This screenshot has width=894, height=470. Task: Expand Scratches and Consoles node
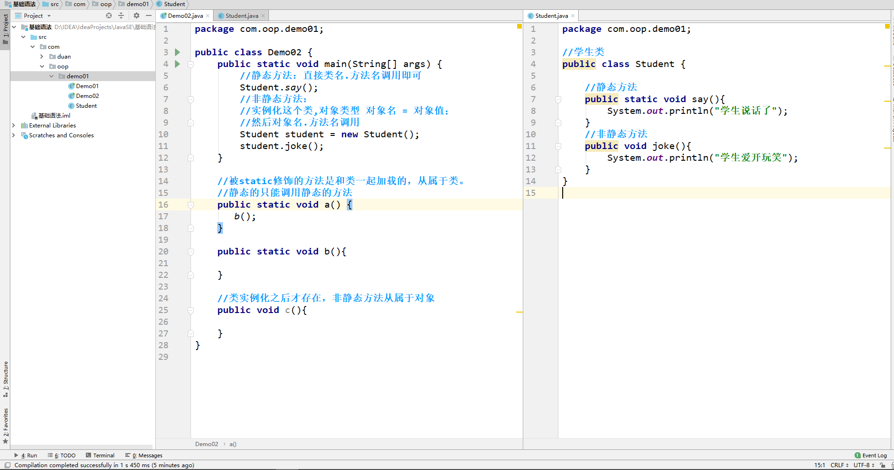coord(14,135)
